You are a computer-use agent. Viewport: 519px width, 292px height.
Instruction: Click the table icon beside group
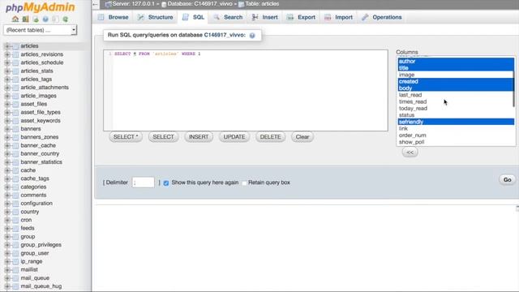coord(15,237)
